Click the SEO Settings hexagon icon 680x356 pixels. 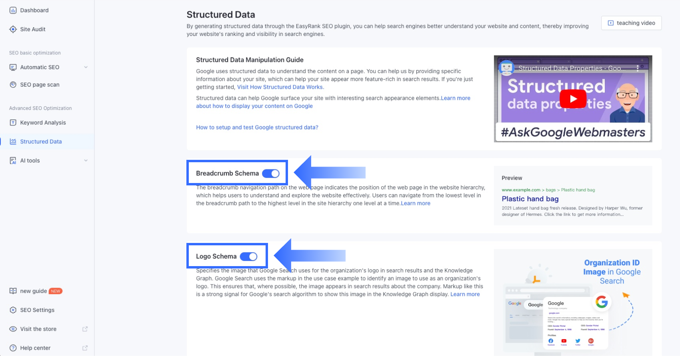click(13, 310)
